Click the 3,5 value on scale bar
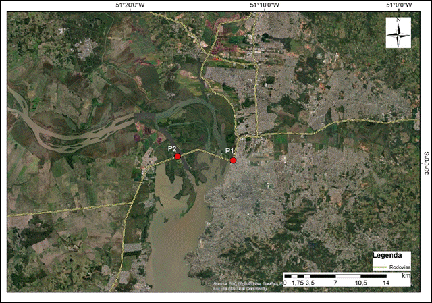The width and height of the screenshot is (432, 303). coord(310,283)
